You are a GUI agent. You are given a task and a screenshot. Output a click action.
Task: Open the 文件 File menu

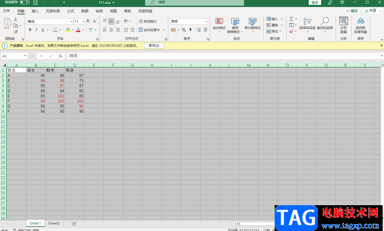click(6, 11)
